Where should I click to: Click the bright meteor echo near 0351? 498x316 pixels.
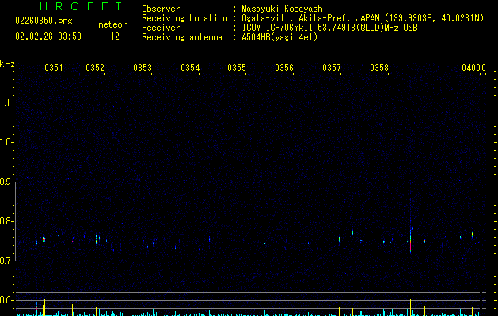pos(44,239)
